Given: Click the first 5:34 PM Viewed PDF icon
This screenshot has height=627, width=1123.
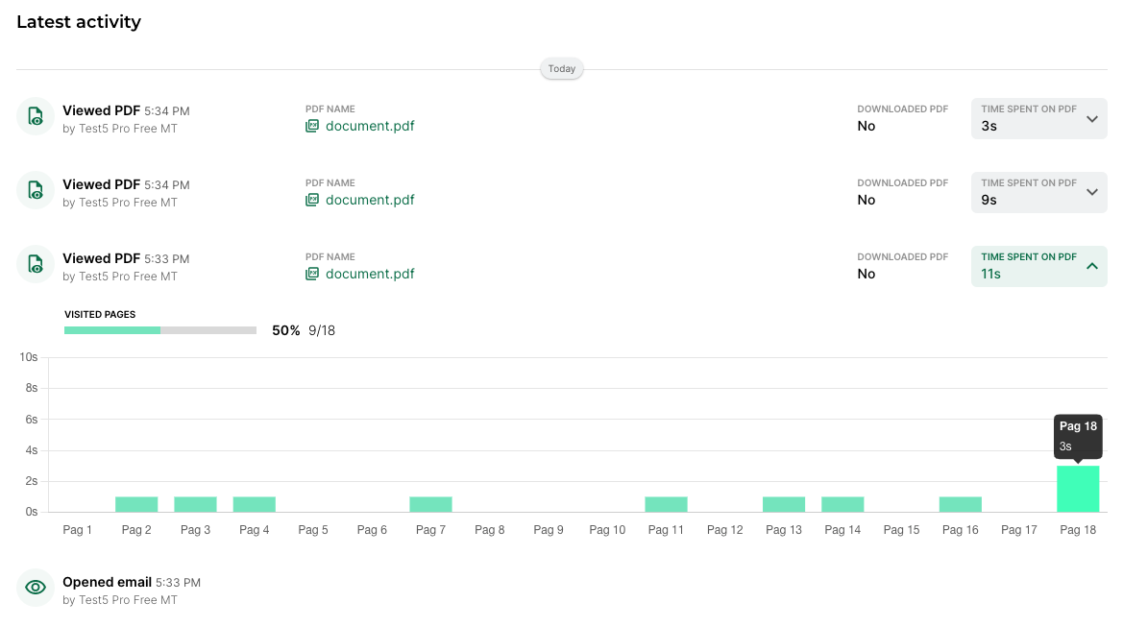Looking at the screenshot, I should [x=36, y=116].
